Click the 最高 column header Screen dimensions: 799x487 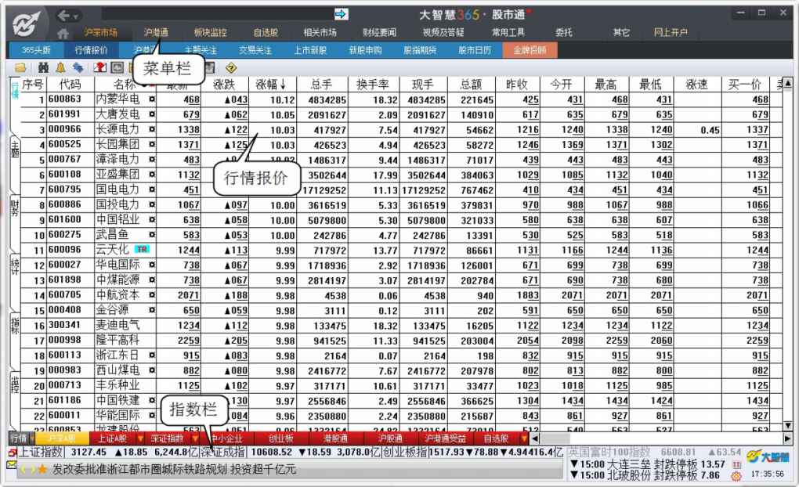click(606, 85)
